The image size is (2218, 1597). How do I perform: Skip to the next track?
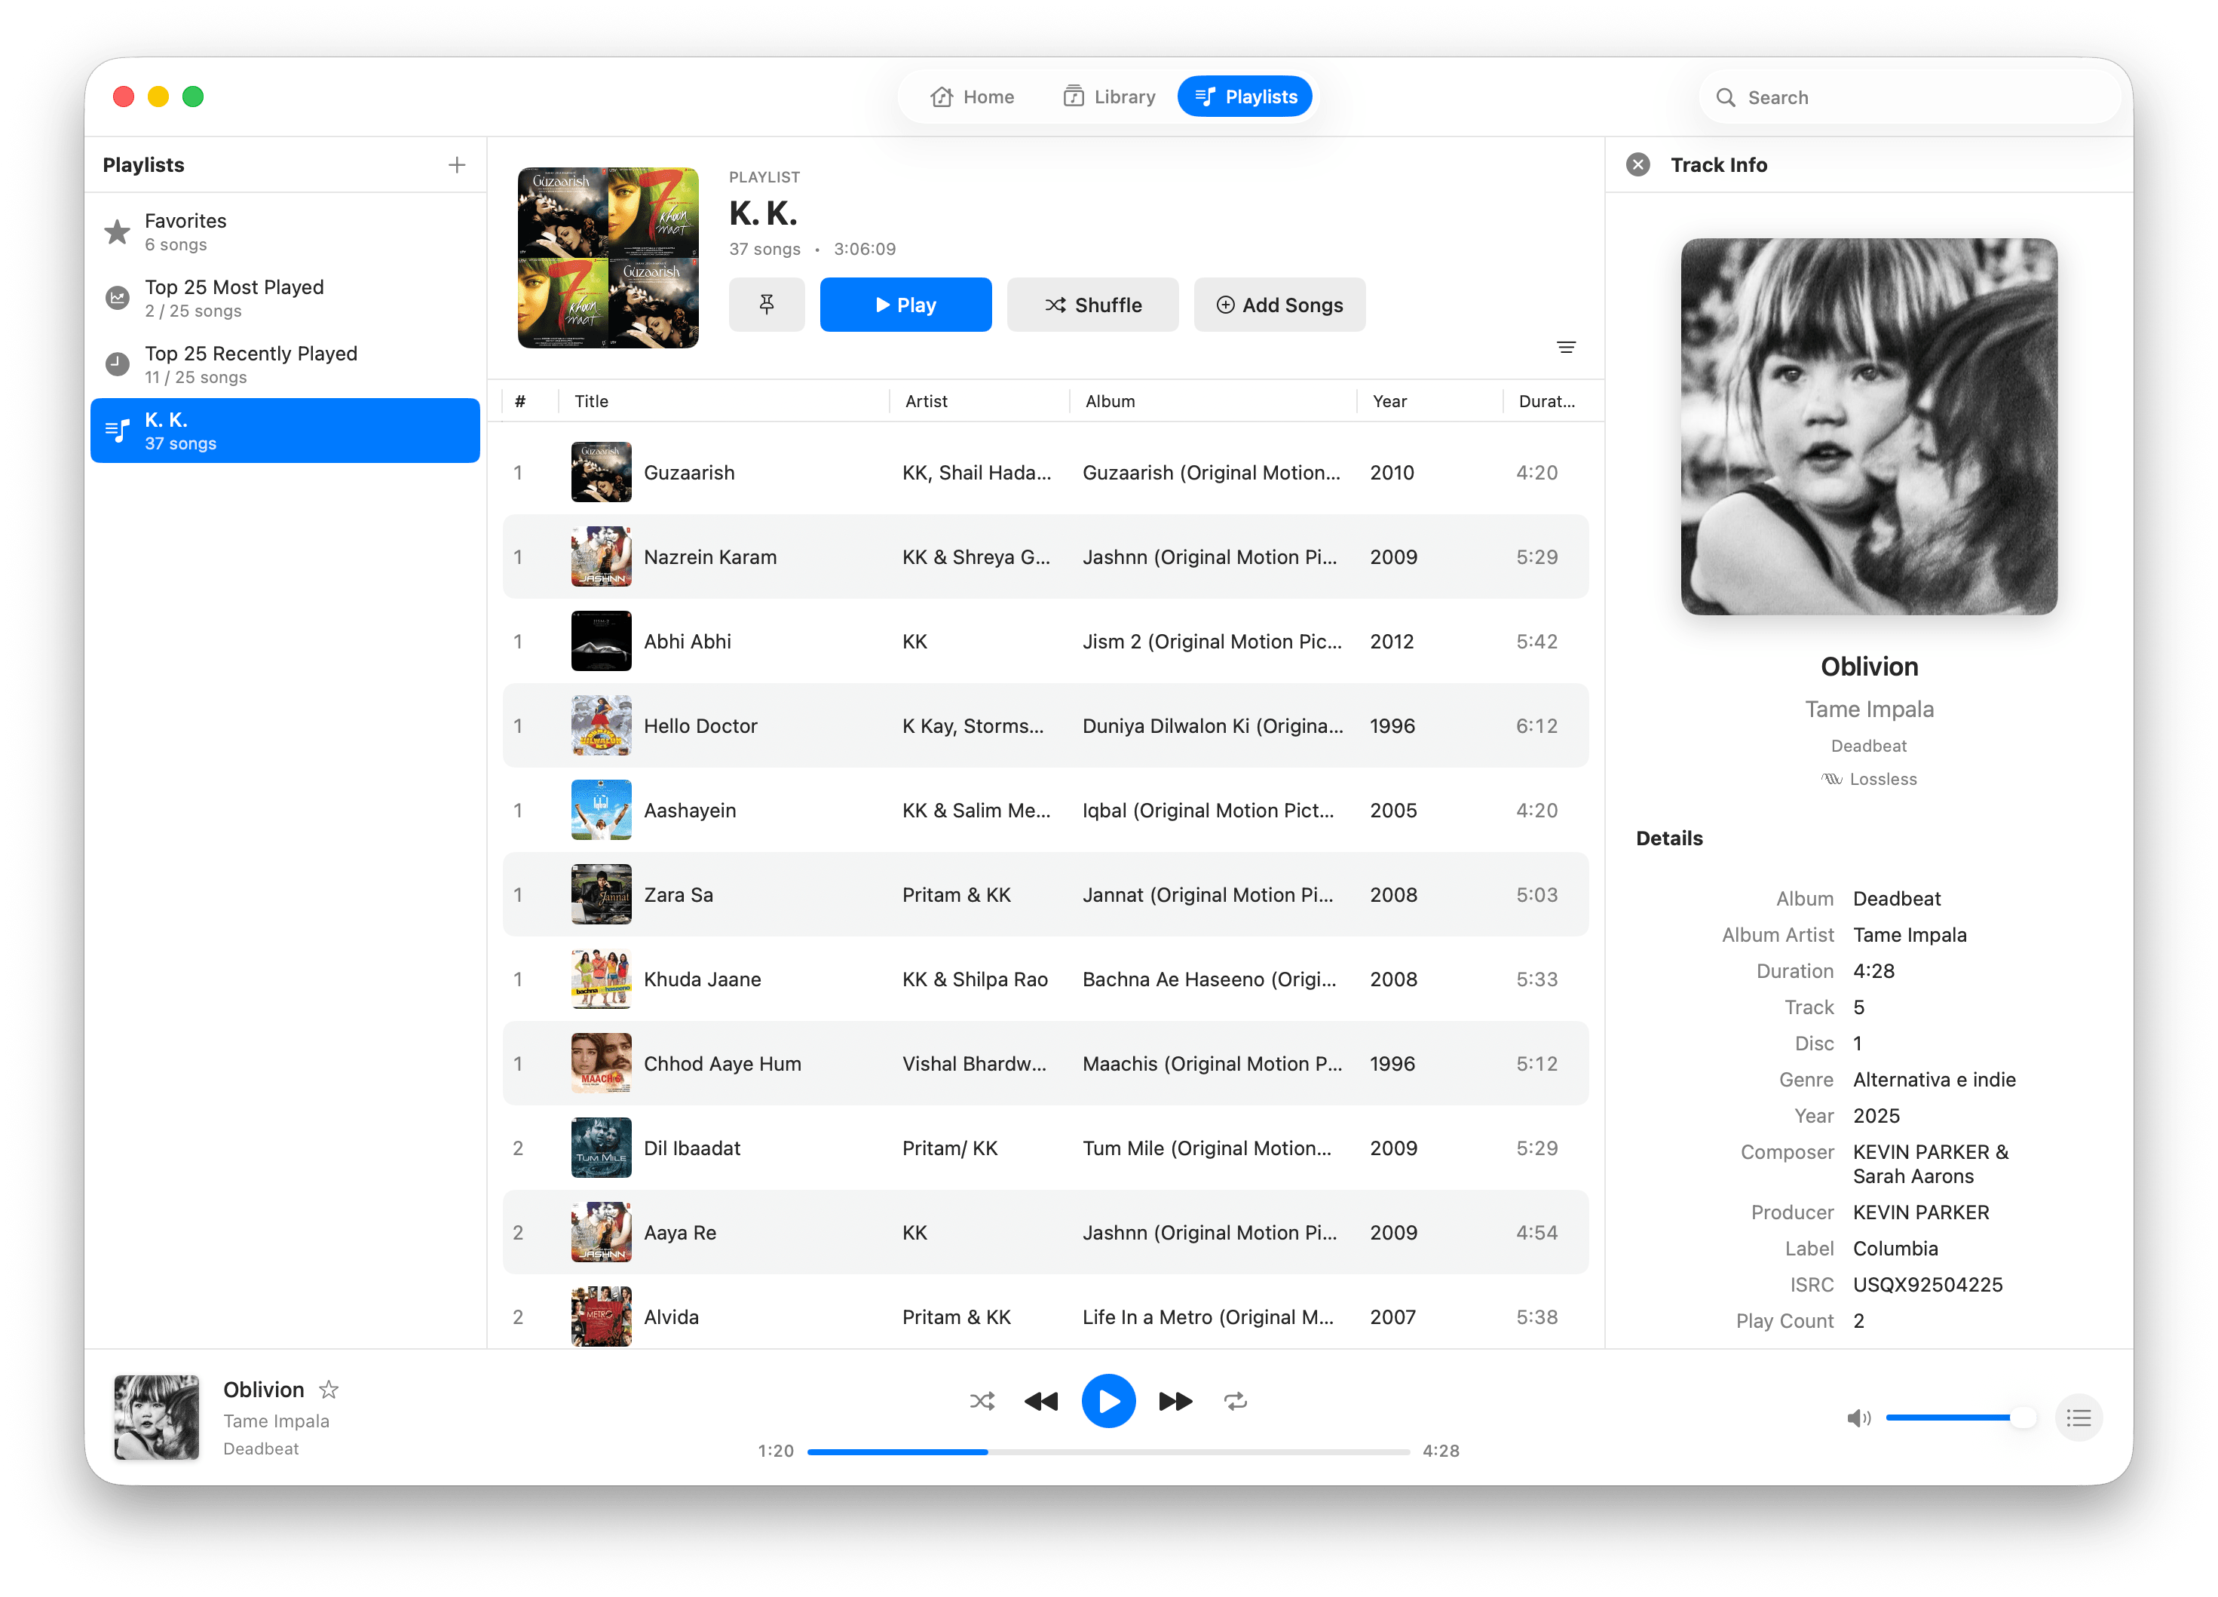[1175, 1402]
